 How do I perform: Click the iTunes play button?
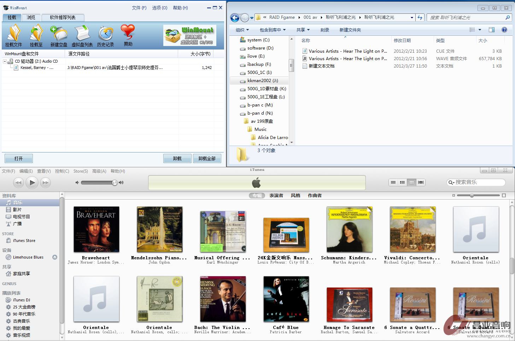click(x=32, y=183)
